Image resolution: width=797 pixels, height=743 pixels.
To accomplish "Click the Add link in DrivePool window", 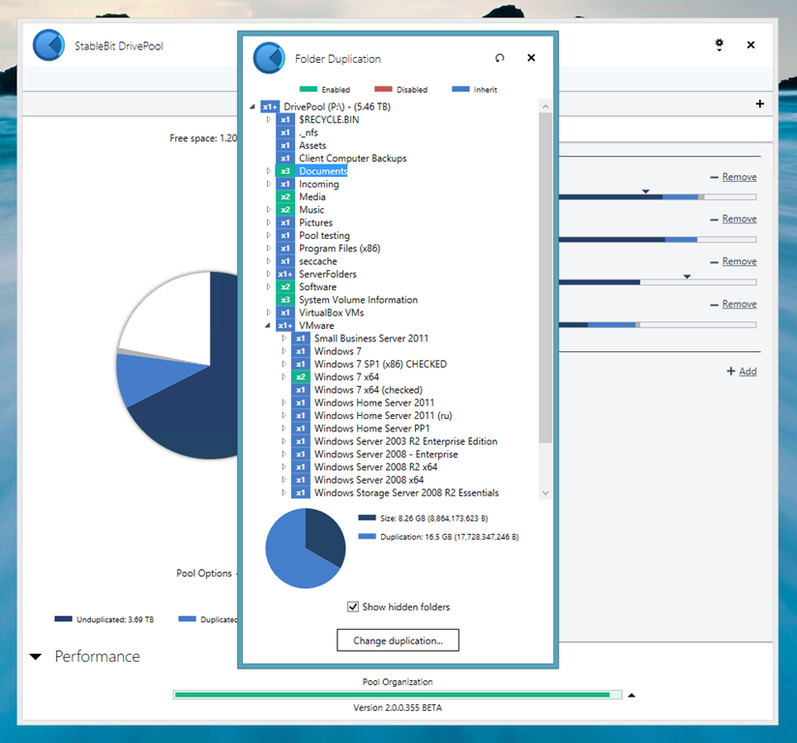I will [x=748, y=371].
